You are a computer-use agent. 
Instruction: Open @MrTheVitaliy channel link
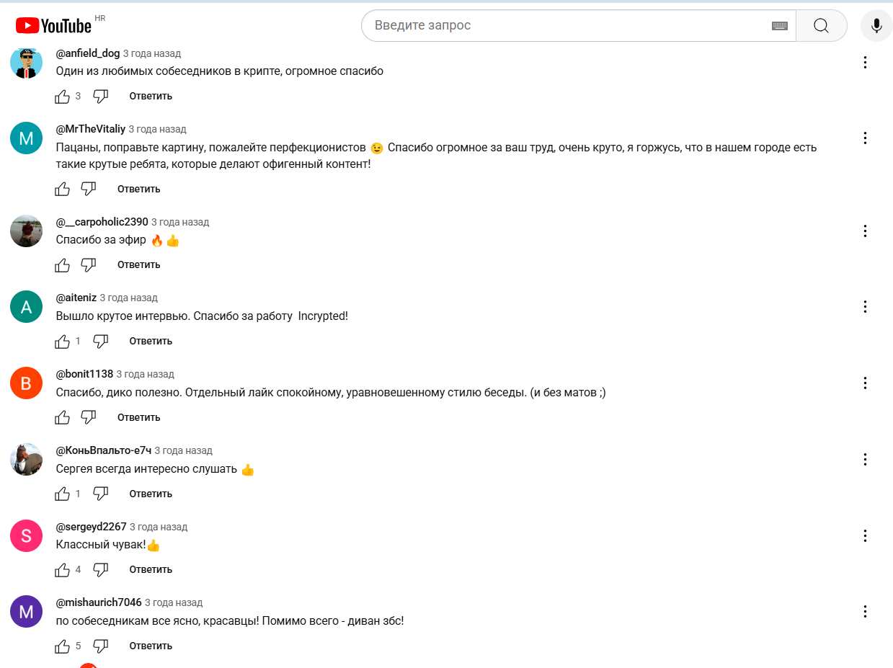pos(91,129)
